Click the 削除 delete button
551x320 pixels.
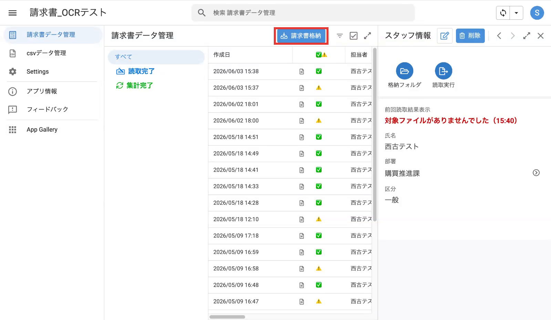click(470, 36)
